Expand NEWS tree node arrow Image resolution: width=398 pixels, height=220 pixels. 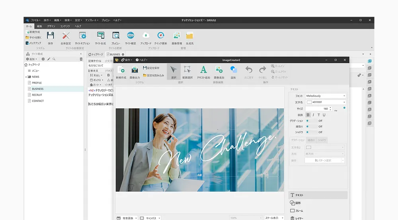pyautogui.click(x=26, y=77)
